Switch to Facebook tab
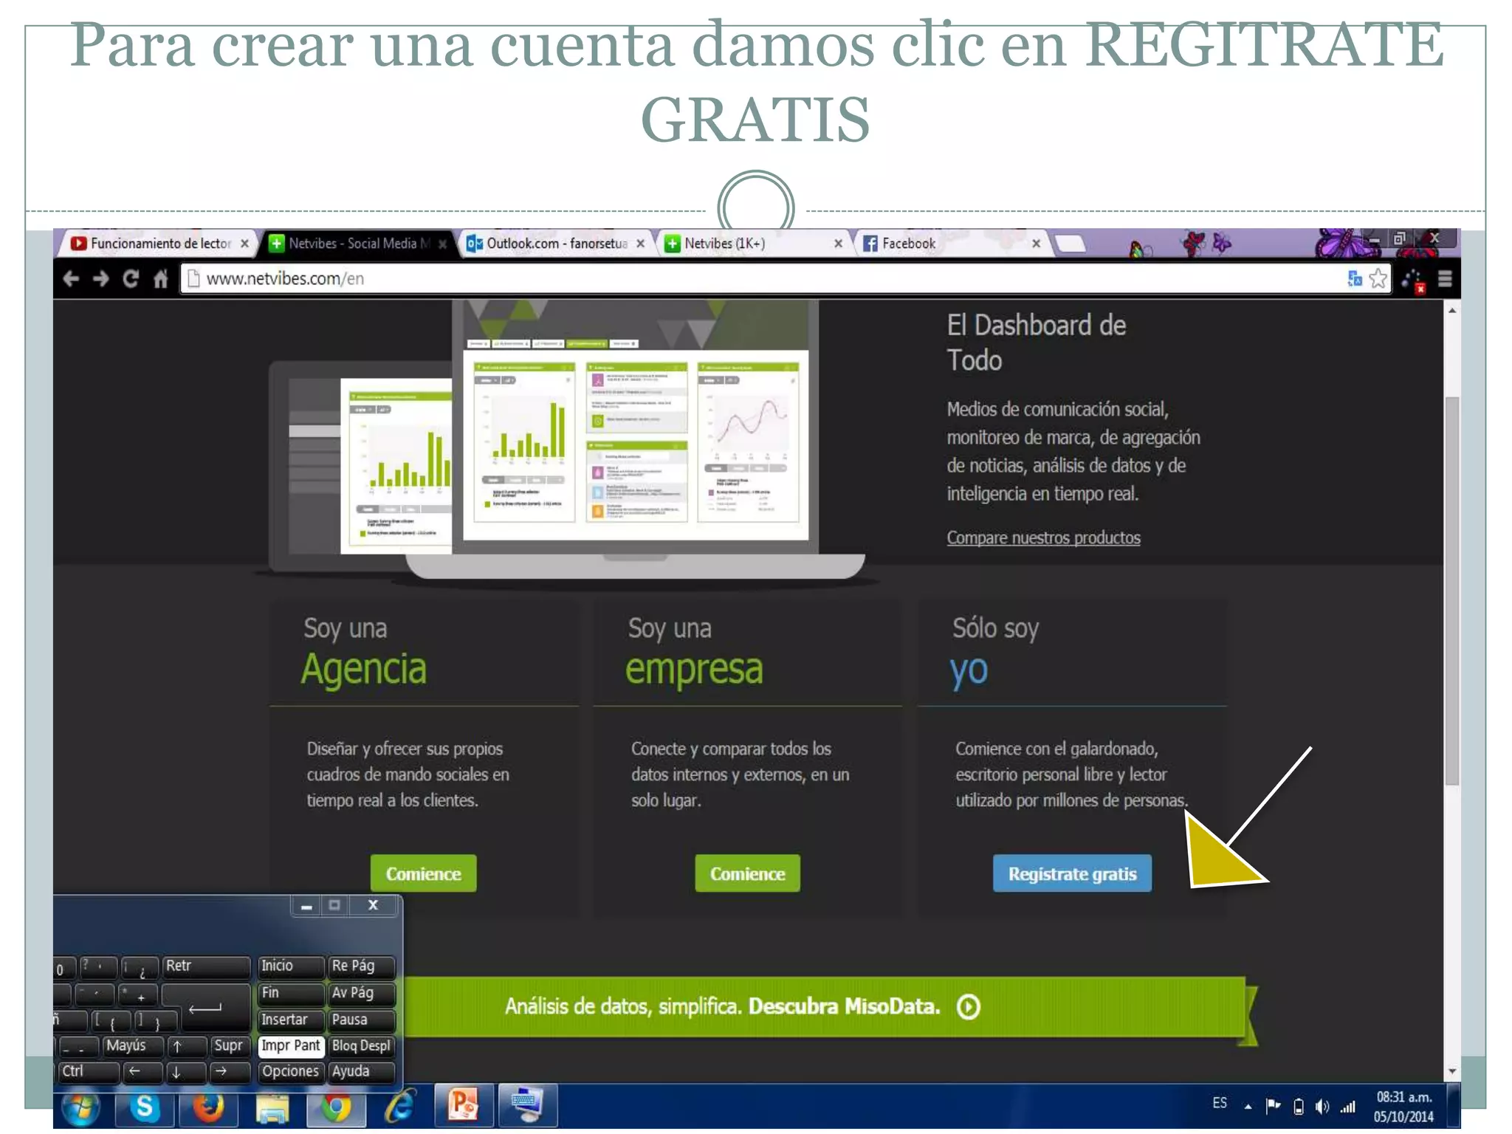 coord(952,244)
